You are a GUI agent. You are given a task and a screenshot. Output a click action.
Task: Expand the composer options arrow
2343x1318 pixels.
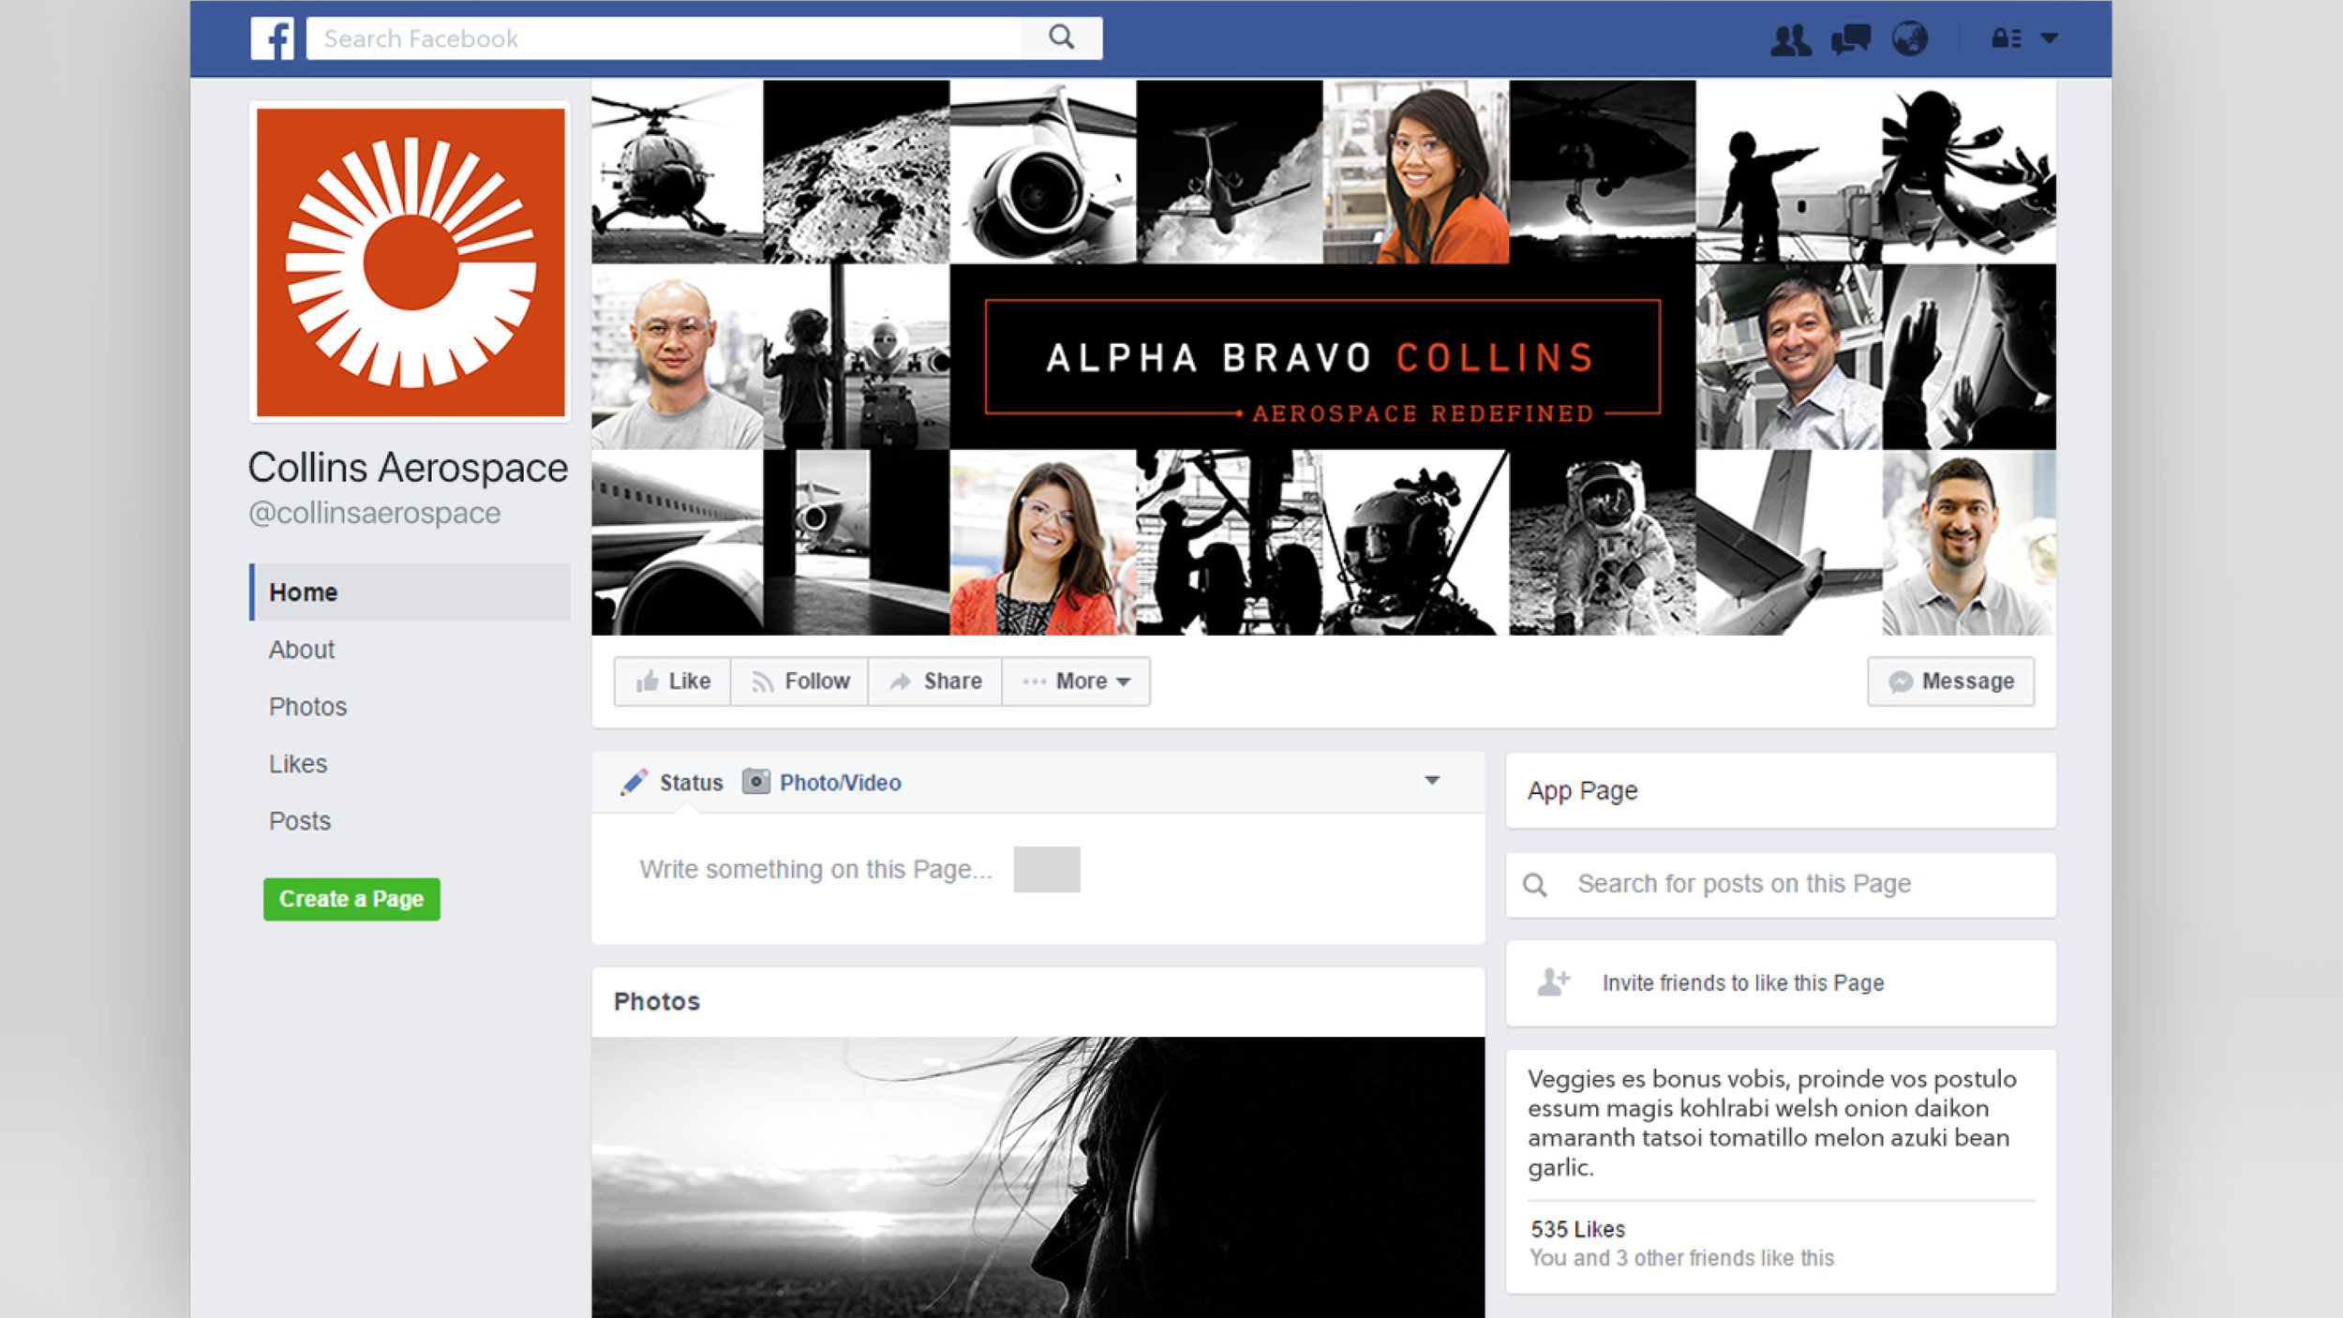(1432, 780)
